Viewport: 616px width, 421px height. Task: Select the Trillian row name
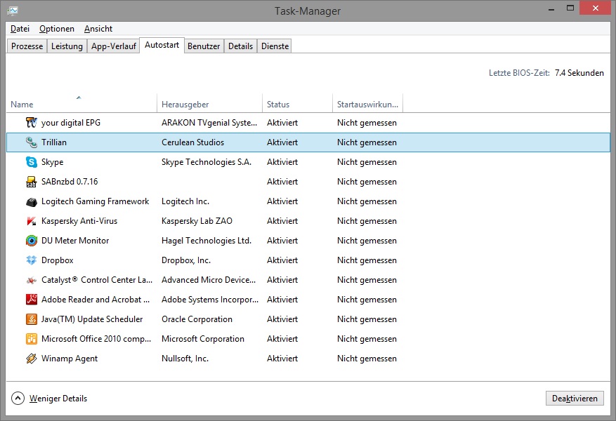click(54, 142)
